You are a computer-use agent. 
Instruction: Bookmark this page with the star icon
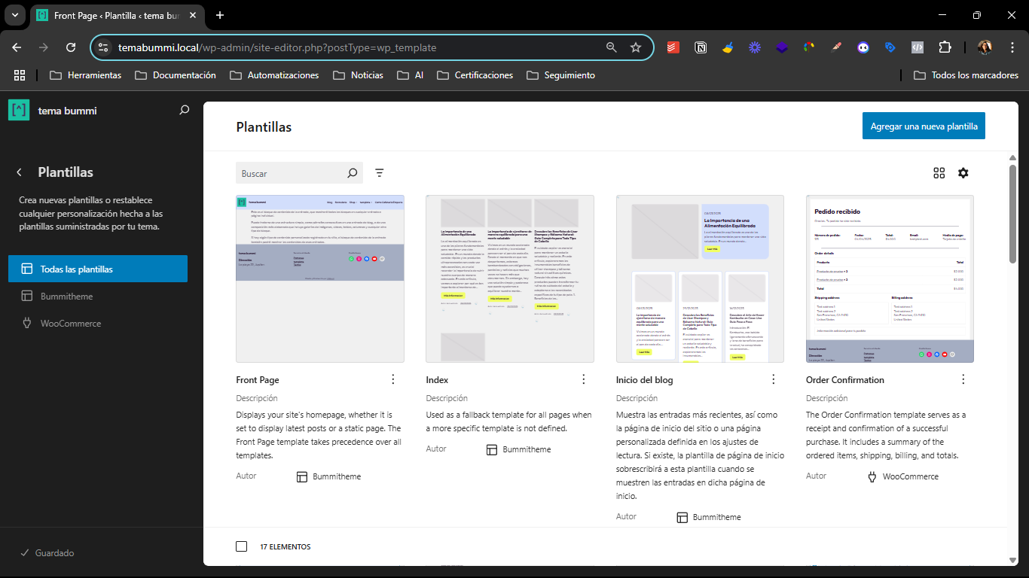coord(635,47)
